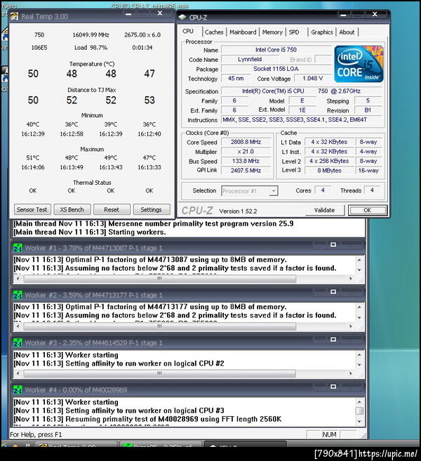Minimize the CPU-Z window
The image size is (421, 461).
[x=343, y=15]
